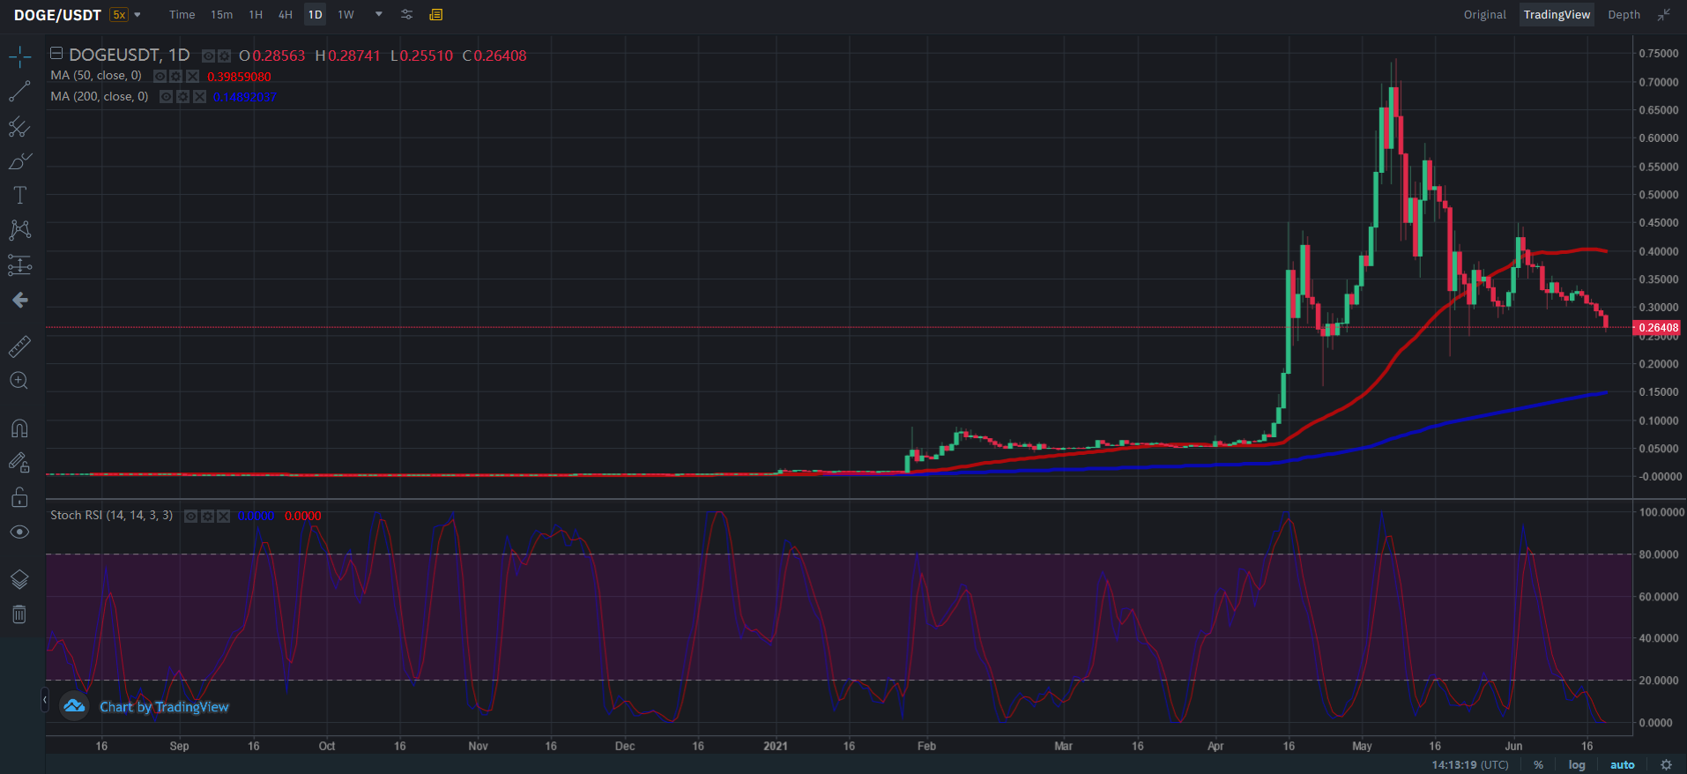
Task: Select the 1D interval
Action: [x=315, y=15]
